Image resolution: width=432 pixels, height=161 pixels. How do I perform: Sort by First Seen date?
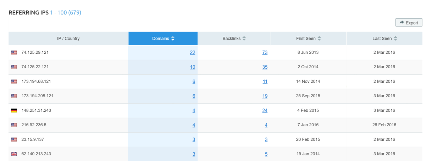pyautogui.click(x=308, y=39)
